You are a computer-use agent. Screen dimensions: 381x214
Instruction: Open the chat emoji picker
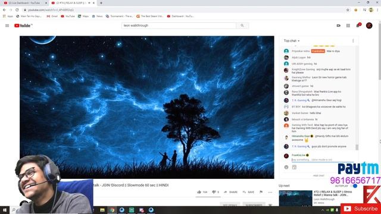click(x=286, y=167)
